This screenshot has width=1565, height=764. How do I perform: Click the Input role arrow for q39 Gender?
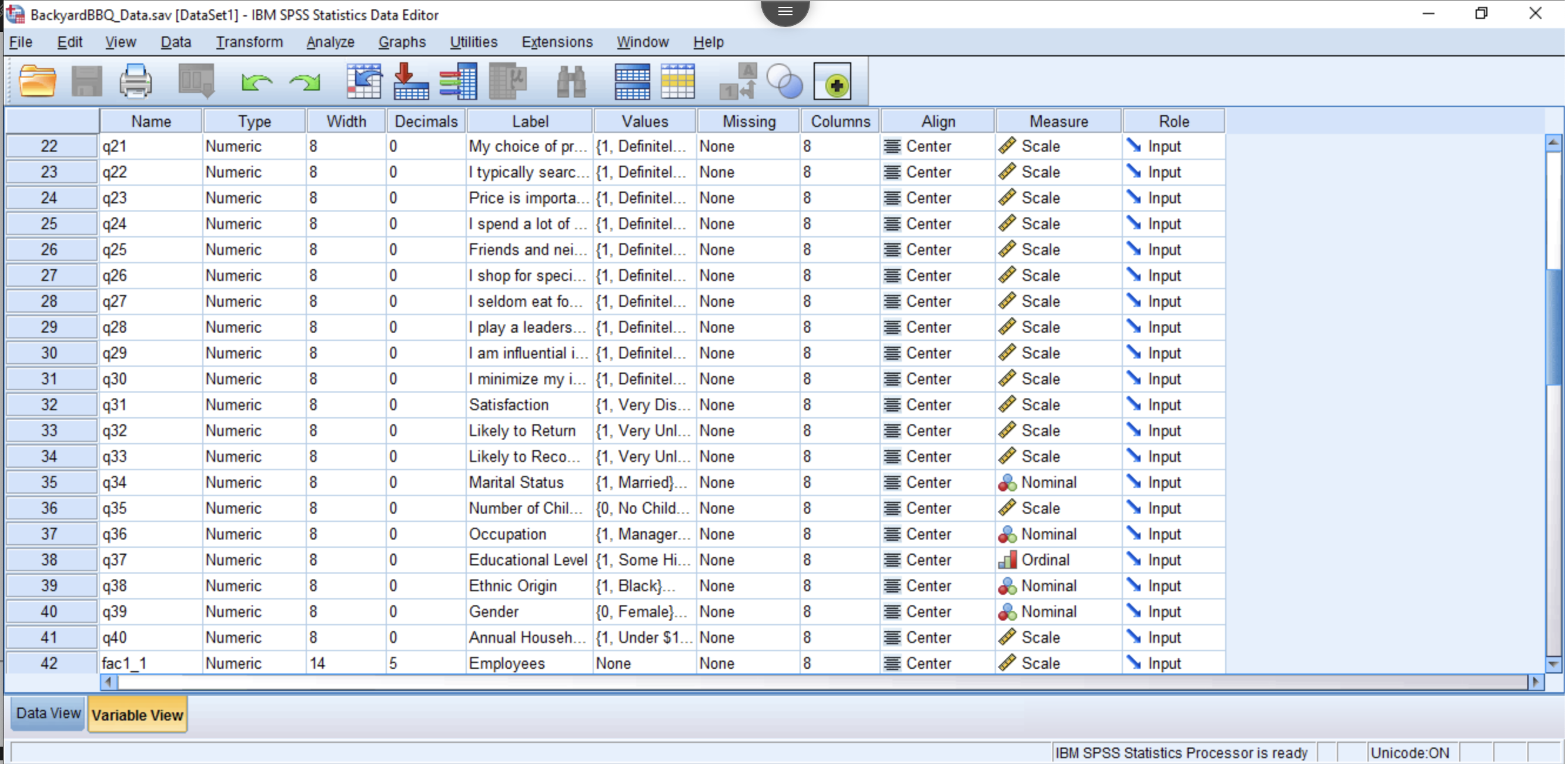pyautogui.click(x=1133, y=611)
